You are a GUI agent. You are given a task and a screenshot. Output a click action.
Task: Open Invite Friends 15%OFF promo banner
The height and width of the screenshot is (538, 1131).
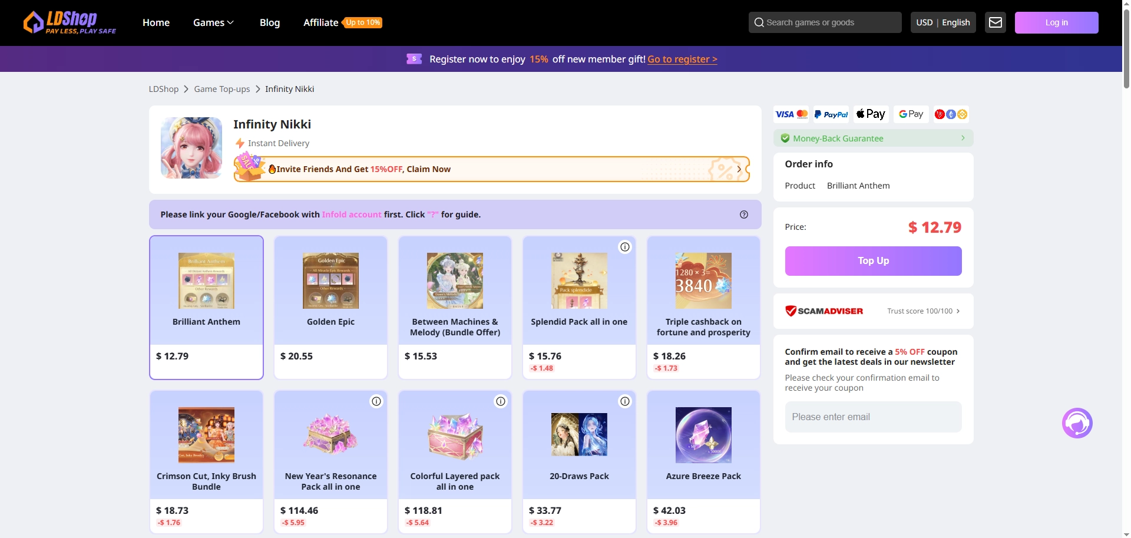point(491,169)
